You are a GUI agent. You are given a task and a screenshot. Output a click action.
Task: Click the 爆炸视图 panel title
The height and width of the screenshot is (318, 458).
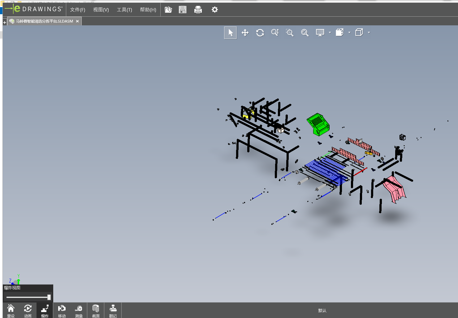point(12,288)
